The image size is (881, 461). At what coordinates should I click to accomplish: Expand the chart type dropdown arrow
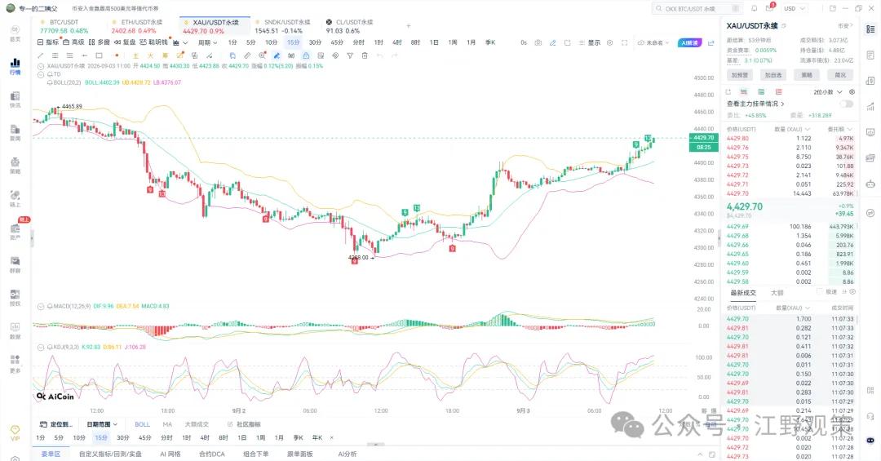(x=185, y=42)
